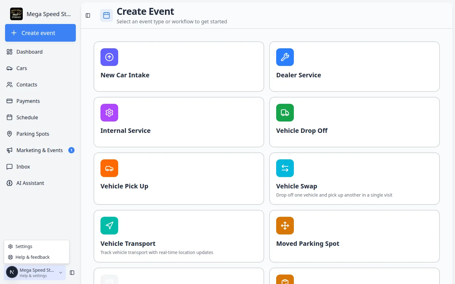Pick the Internal Service gear icon
The width and height of the screenshot is (455, 284).
[x=109, y=113]
